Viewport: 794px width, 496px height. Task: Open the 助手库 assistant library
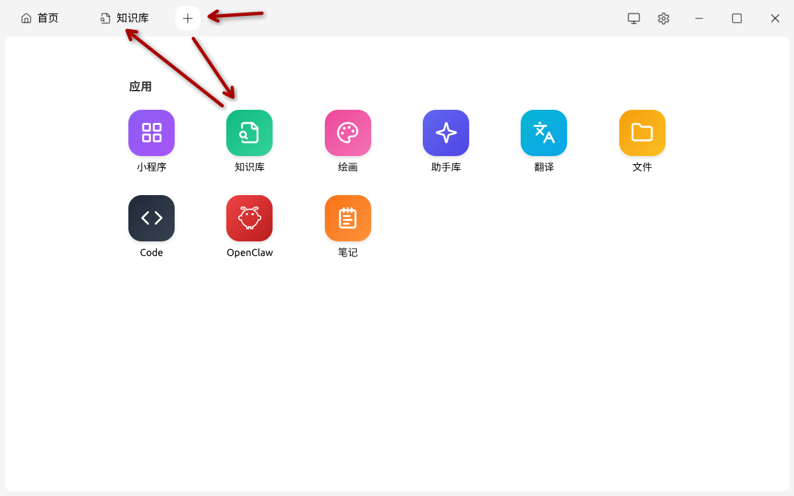[x=445, y=132]
